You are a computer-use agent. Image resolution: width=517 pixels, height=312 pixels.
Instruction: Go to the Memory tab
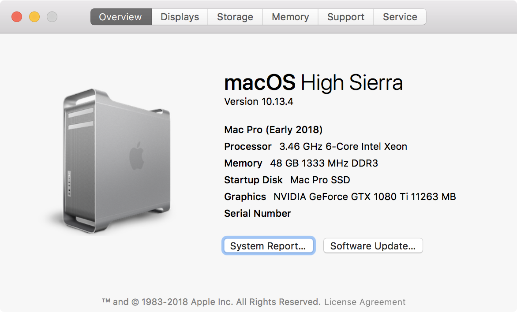pos(290,17)
